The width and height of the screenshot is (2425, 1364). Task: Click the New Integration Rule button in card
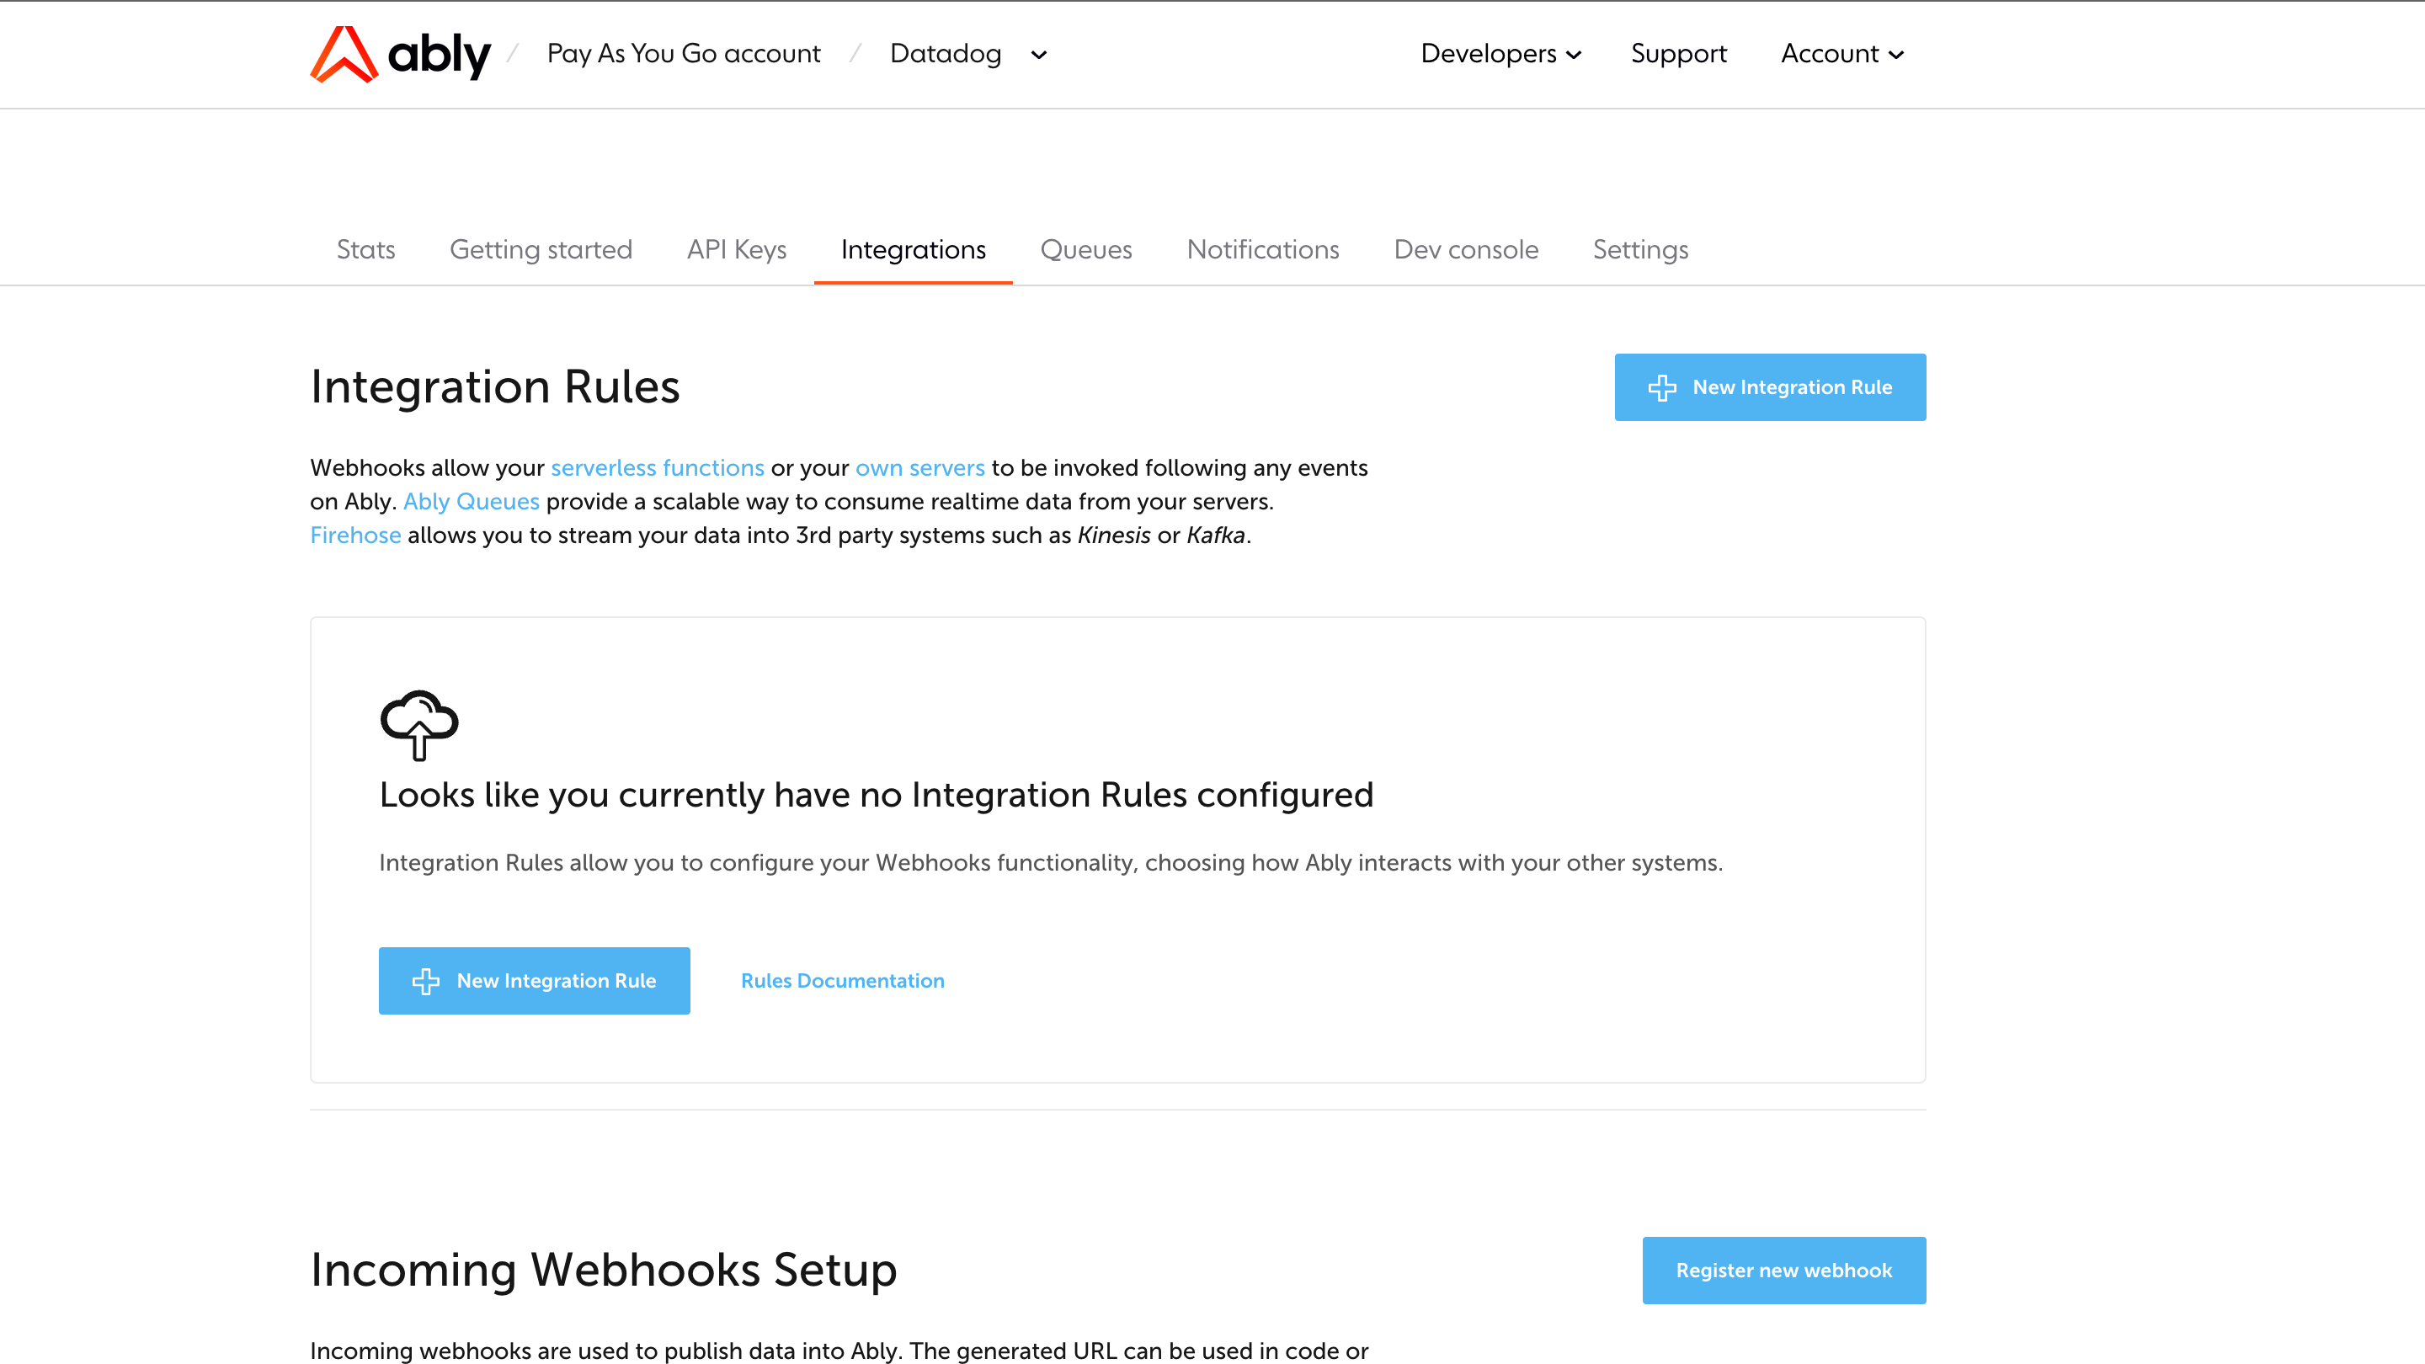[x=533, y=981]
